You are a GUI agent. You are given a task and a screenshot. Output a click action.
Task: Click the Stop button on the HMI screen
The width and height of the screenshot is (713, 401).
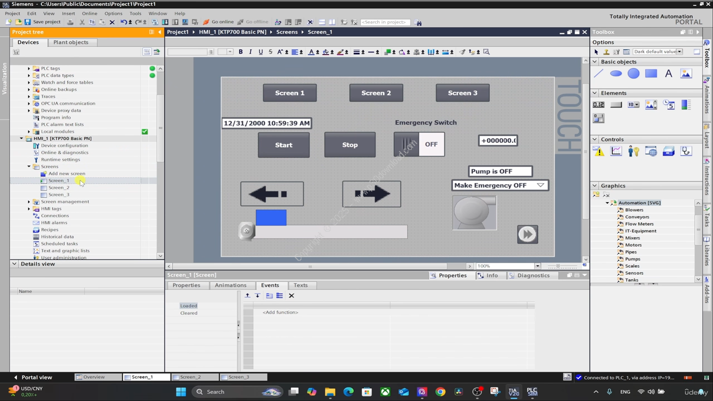350,145
